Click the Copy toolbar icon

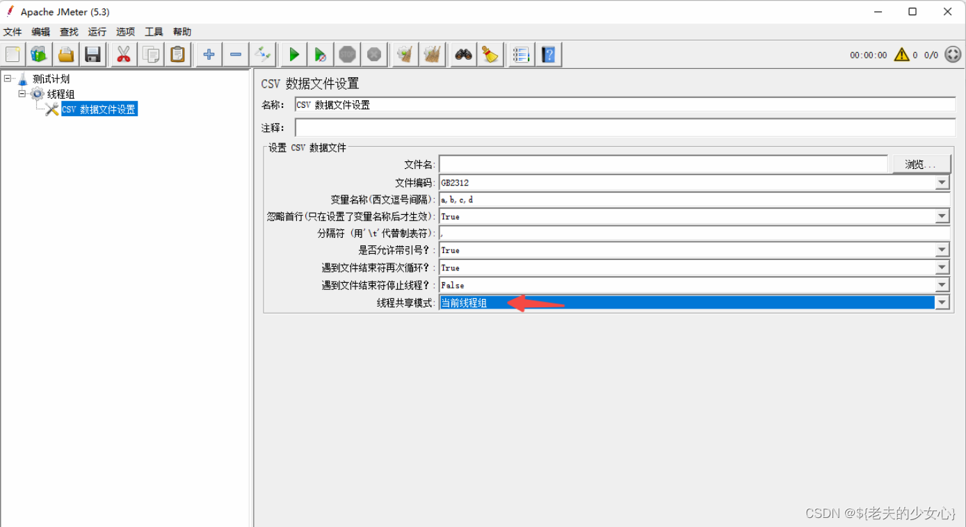coord(151,54)
